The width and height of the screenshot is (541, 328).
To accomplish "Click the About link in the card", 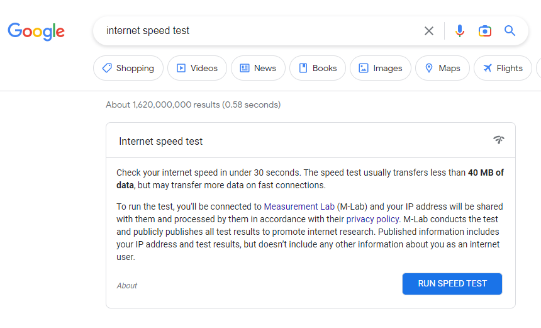I will pos(127,286).
